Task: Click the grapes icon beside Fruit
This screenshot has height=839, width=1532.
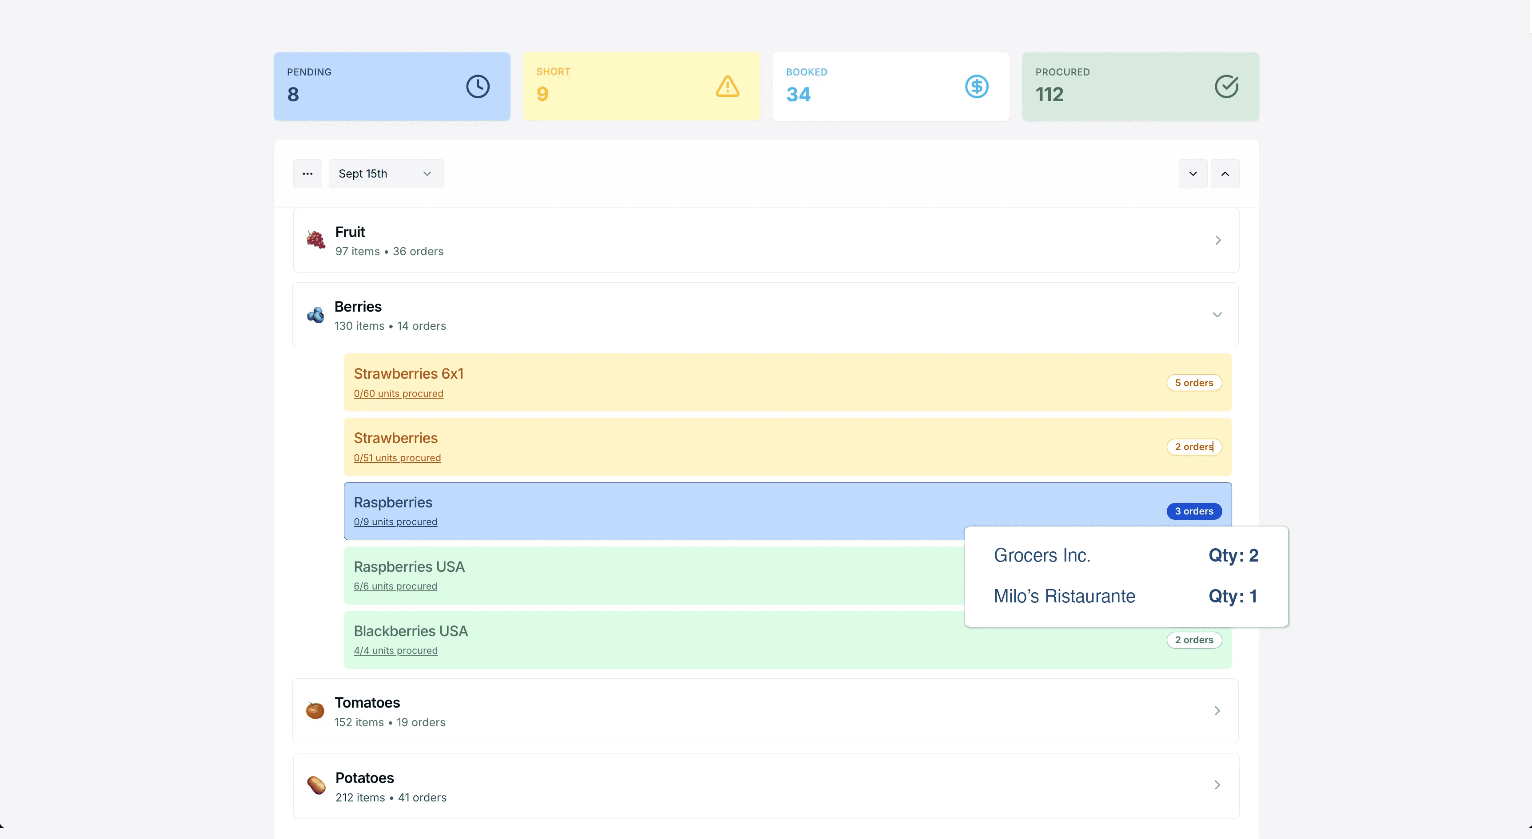Action: pos(316,240)
